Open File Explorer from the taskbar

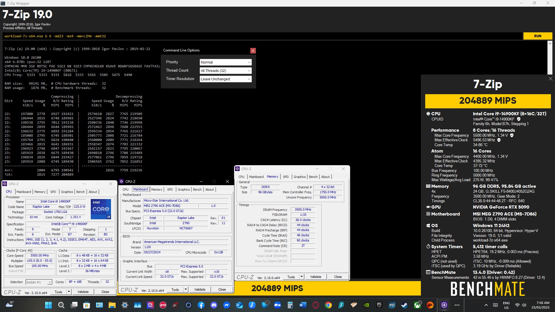pyautogui.click(x=112, y=305)
